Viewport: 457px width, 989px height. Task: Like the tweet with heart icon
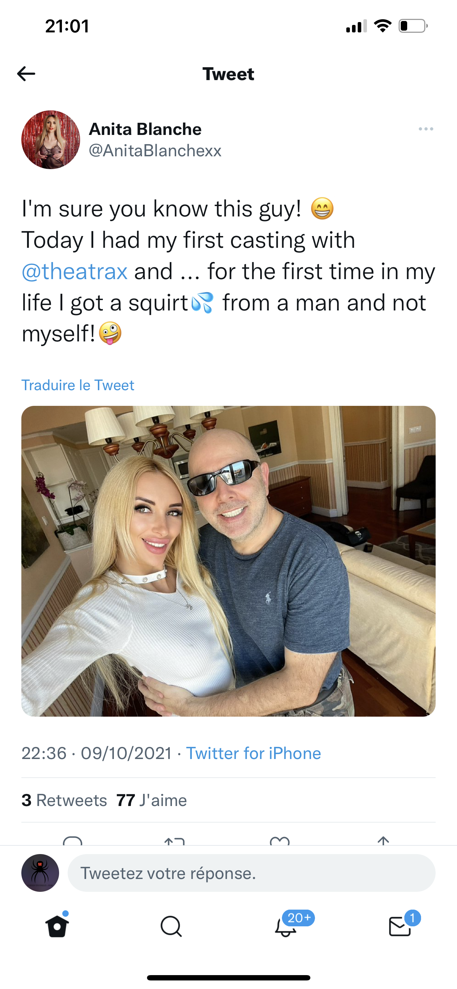[x=280, y=840]
